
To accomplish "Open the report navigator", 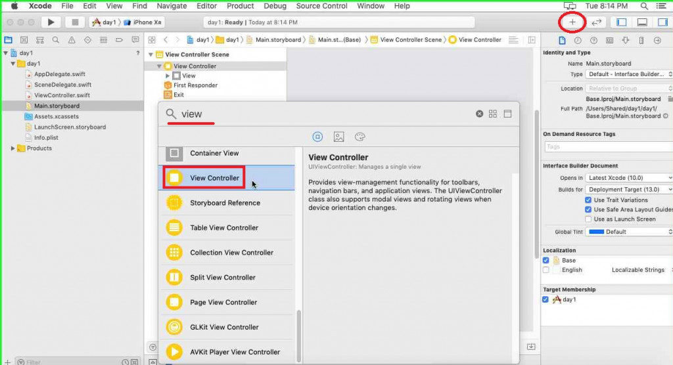I will coord(135,40).
